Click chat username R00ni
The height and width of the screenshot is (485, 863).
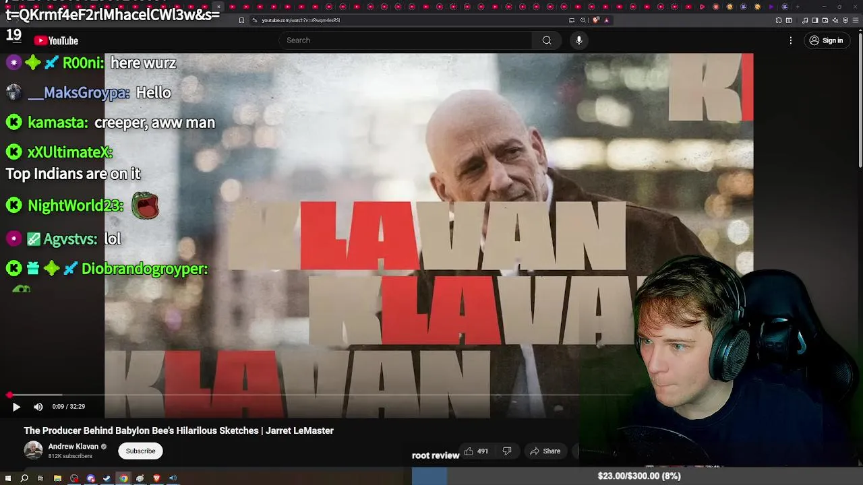coord(83,63)
